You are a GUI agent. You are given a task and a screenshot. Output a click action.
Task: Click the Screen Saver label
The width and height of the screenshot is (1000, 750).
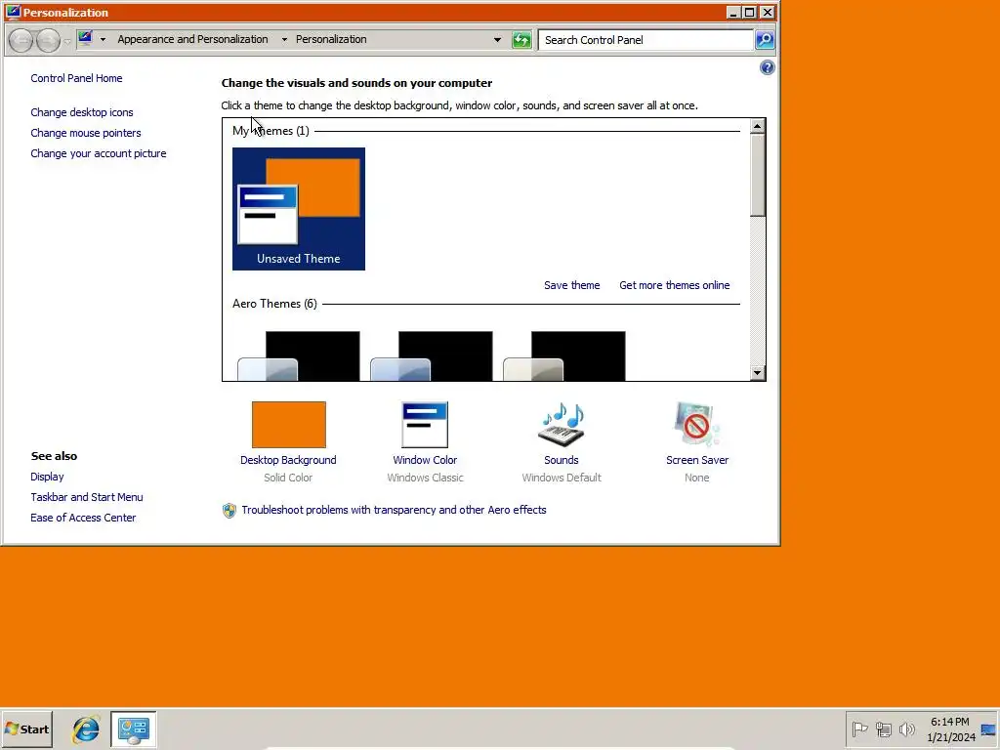[x=697, y=460]
